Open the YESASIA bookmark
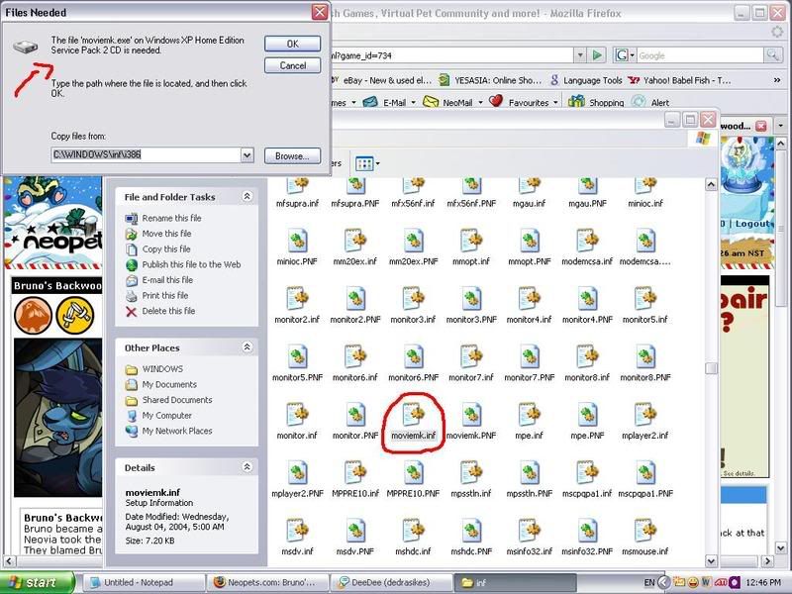Image resolution: width=792 pixels, height=594 pixels. pyautogui.click(x=490, y=80)
